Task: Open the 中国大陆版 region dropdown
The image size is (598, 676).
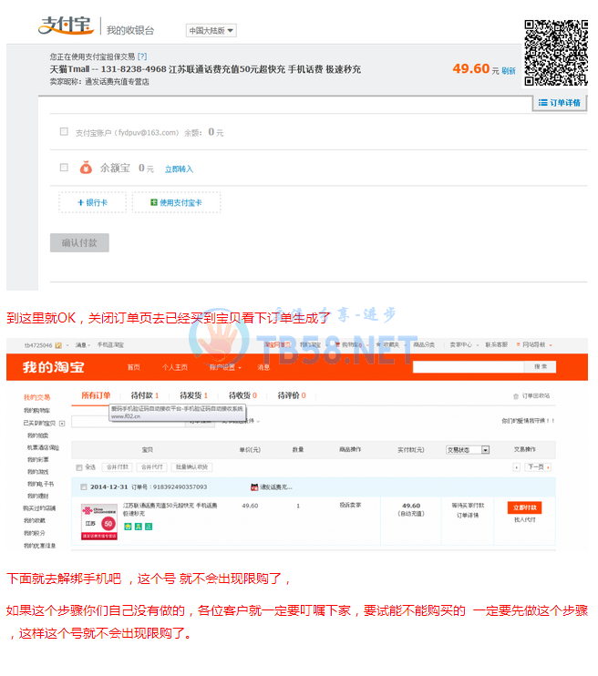Action: [211, 31]
